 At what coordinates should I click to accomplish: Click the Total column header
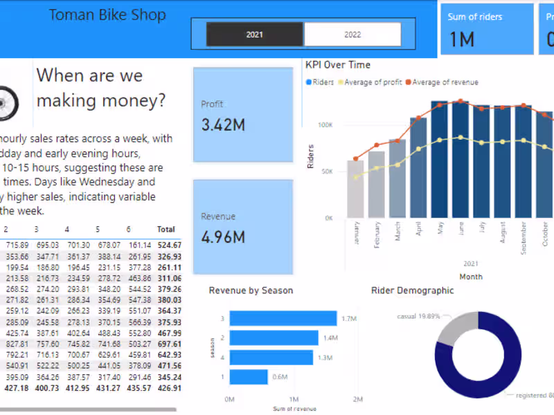166,230
